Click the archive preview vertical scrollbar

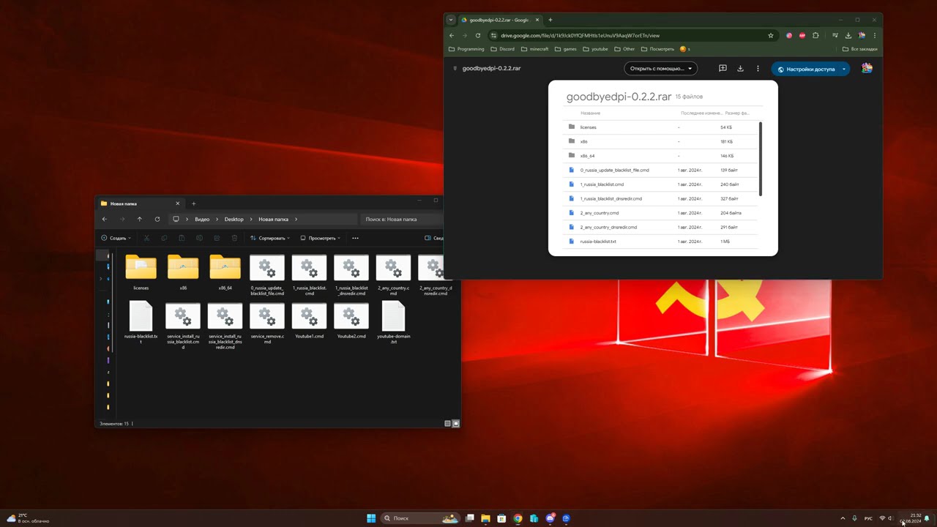coord(761,159)
